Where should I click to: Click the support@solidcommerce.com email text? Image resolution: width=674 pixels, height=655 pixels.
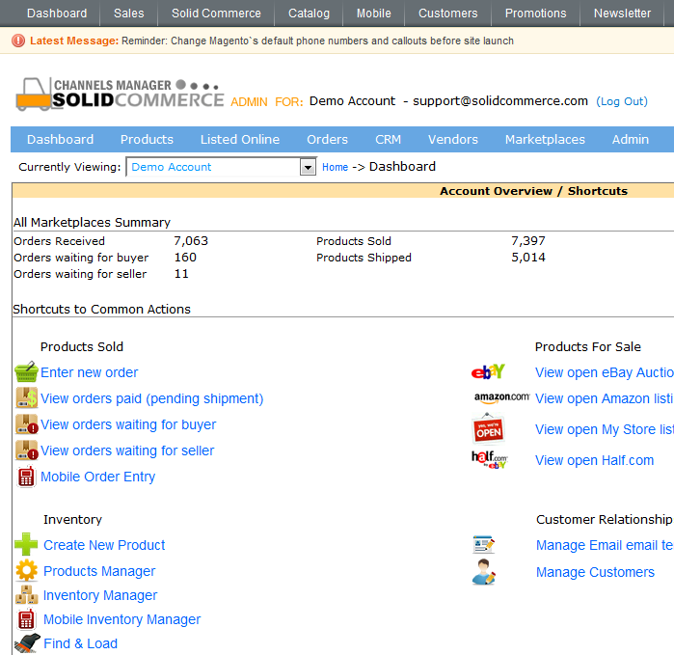pyautogui.click(x=500, y=101)
